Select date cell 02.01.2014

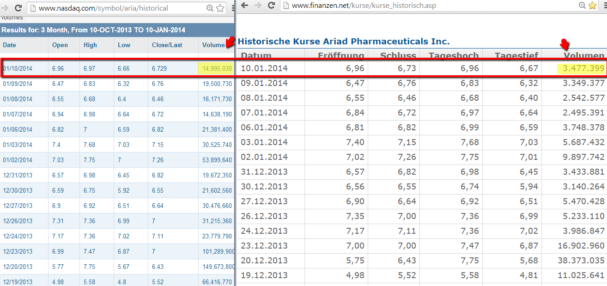click(x=264, y=157)
